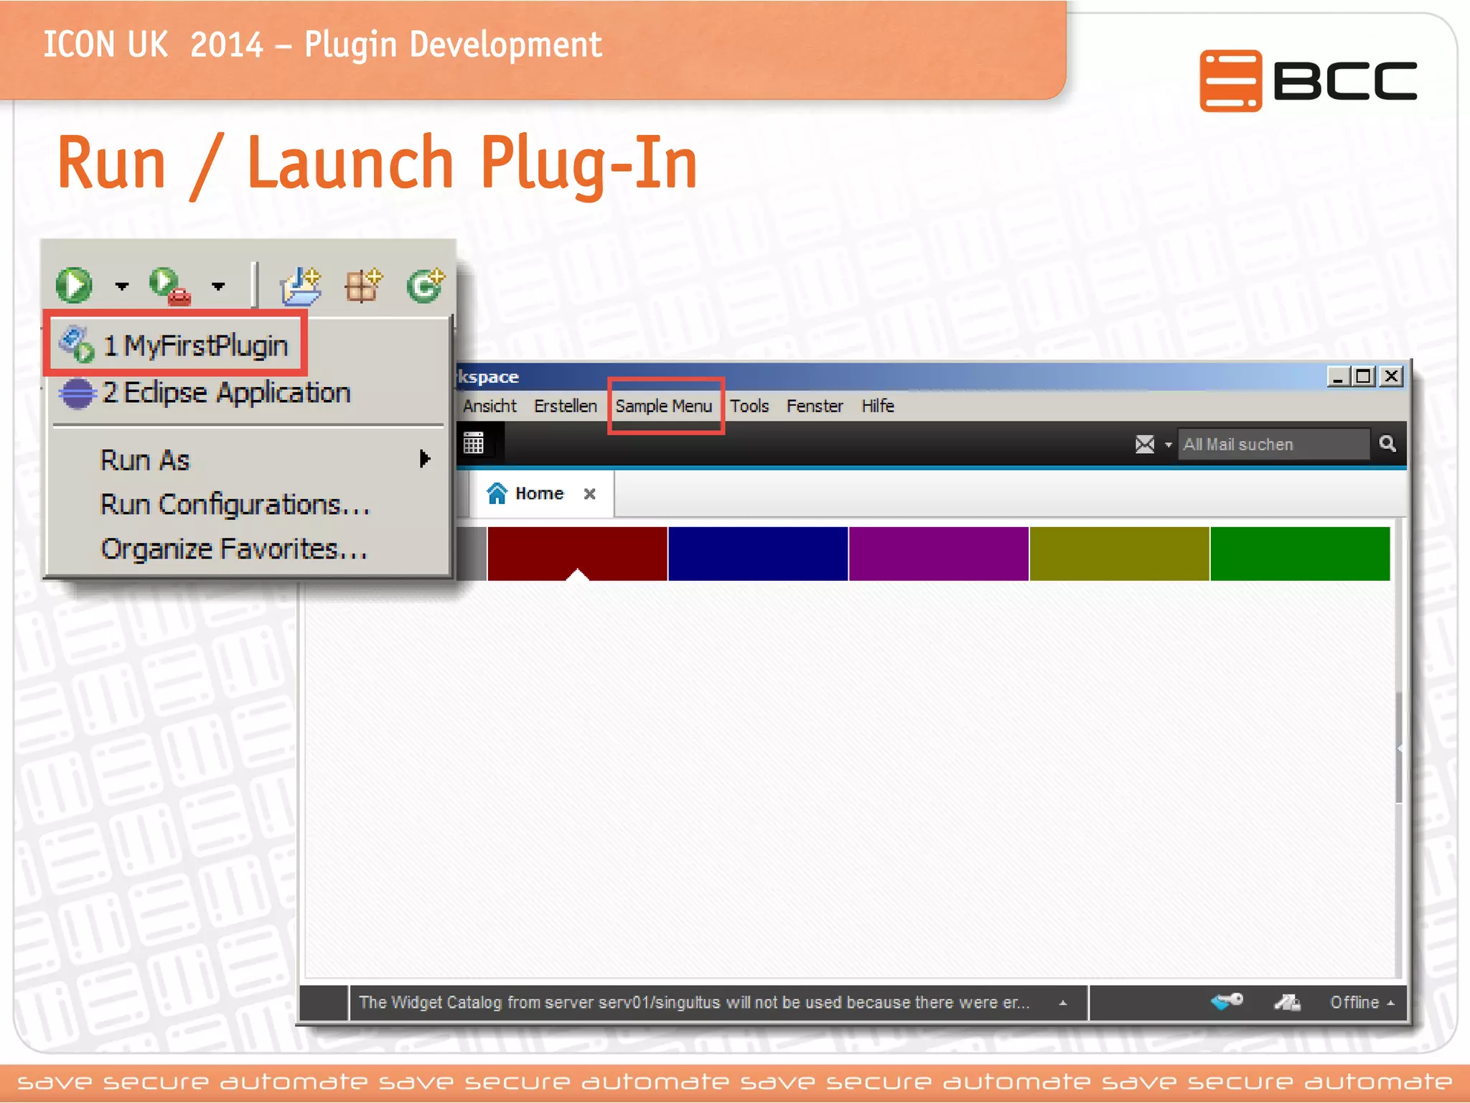Screen dimensions: 1470x1103
Task: Open the Run button dropdown arrow
Action: [121, 287]
